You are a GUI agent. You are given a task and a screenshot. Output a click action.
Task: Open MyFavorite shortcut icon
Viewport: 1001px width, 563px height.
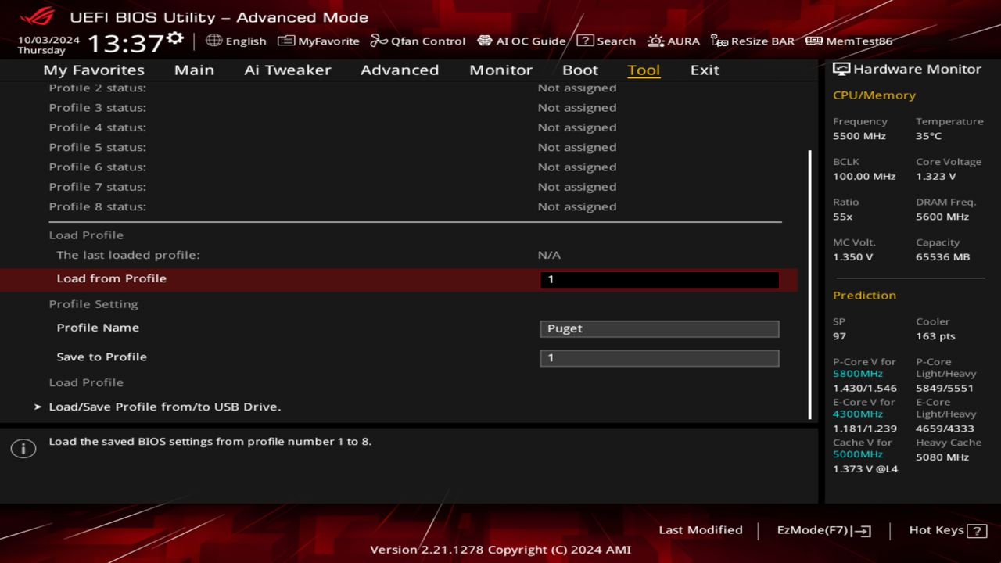click(286, 41)
